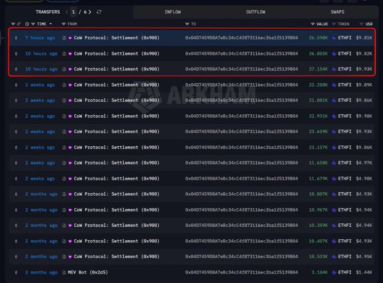Filter by Token column
383x283 pixels.
[333, 24]
